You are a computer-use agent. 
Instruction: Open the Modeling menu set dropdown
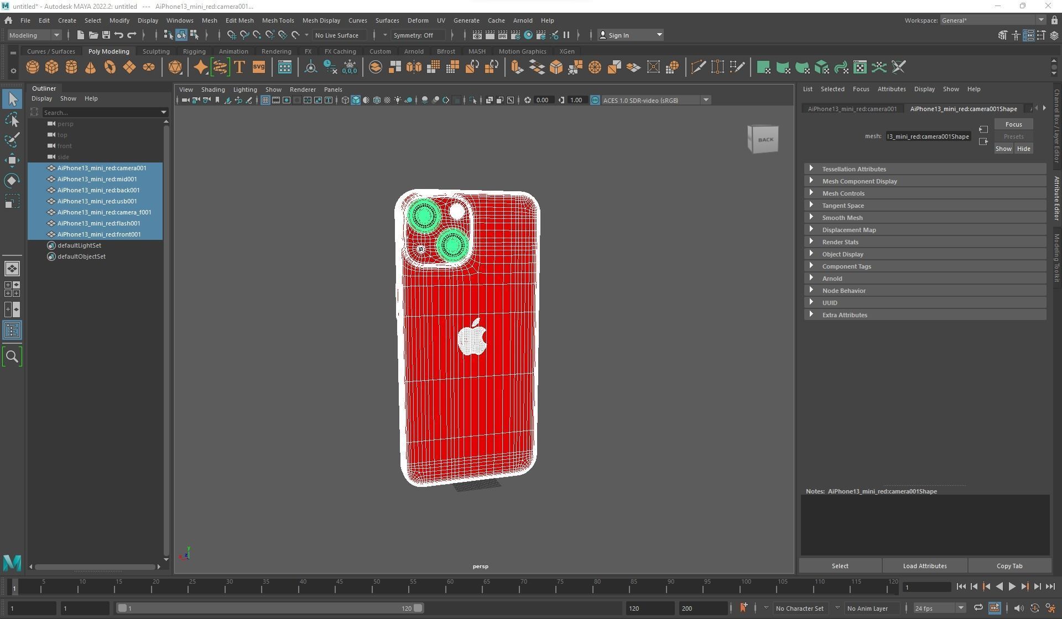coord(34,35)
